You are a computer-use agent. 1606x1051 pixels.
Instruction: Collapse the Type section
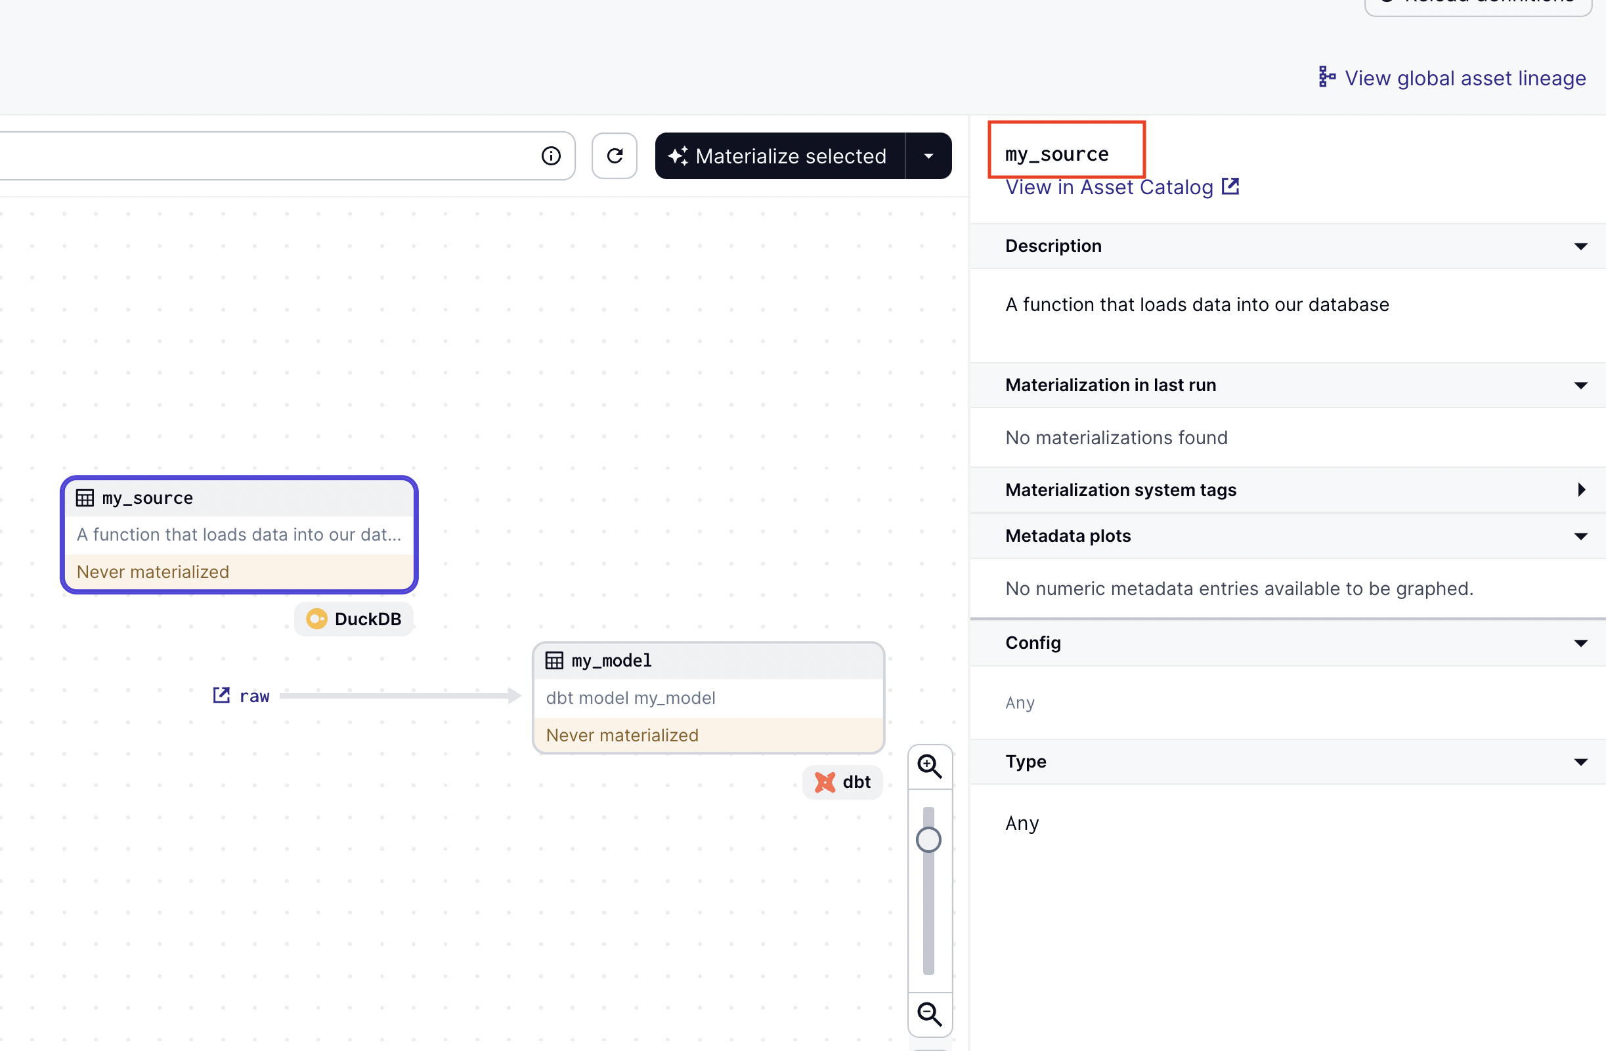pos(1580,762)
